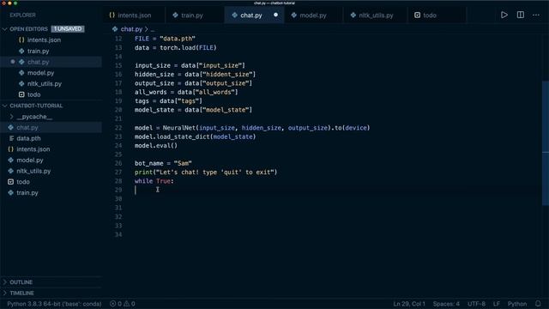Image resolution: width=549 pixels, height=309 pixels.
Task: Open model.py in the project folder
Action: (x=30, y=161)
